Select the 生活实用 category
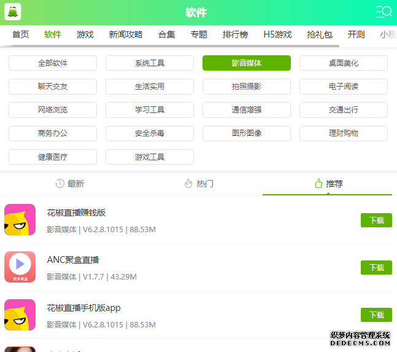This screenshot has height=352, width=397. [150, 87]
